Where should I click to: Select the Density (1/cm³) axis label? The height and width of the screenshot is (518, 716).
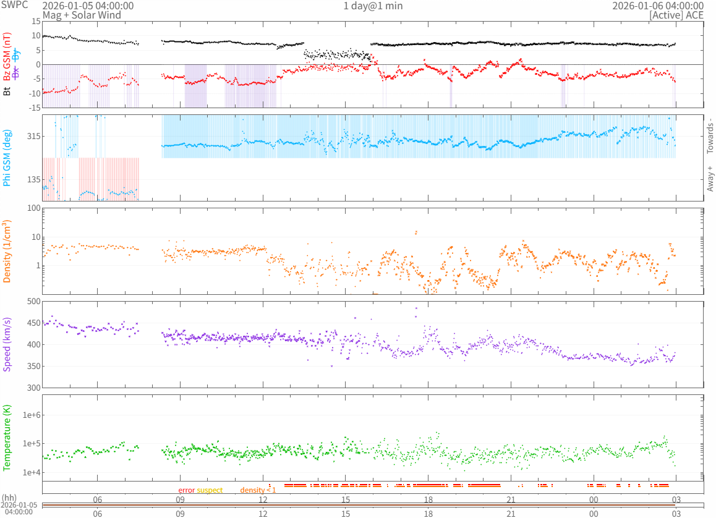pos(7,251)
